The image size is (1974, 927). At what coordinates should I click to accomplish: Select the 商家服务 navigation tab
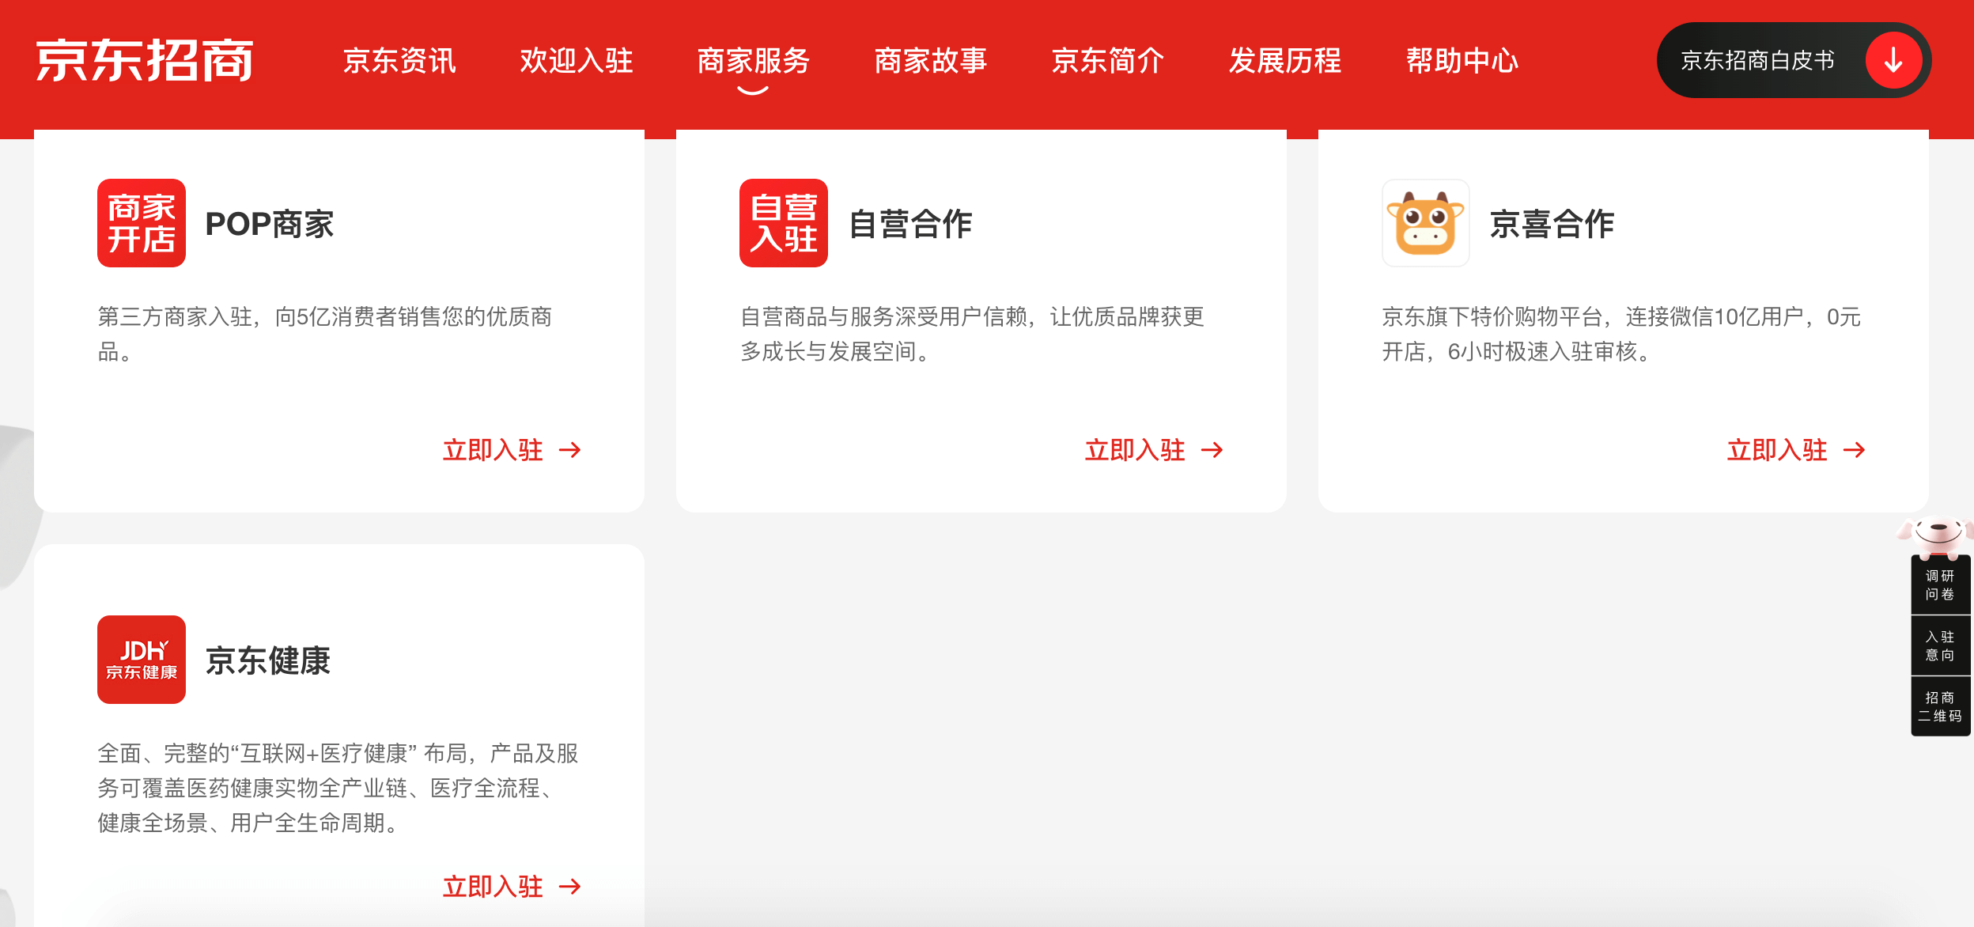[x=753, y=61]
